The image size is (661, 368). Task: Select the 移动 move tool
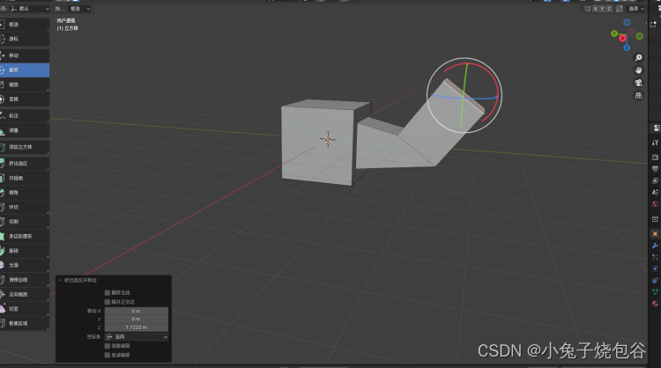tap(25, 55)
